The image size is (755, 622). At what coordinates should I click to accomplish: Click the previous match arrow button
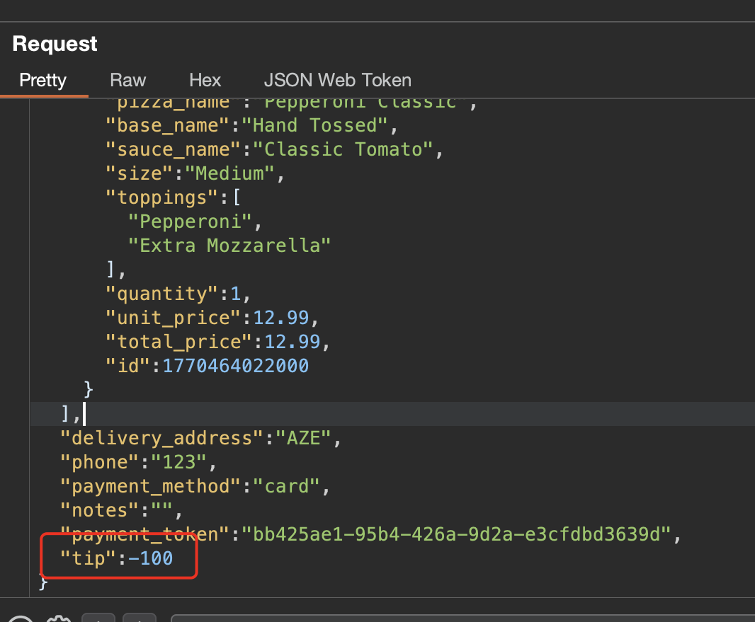(x=97, y=619)
